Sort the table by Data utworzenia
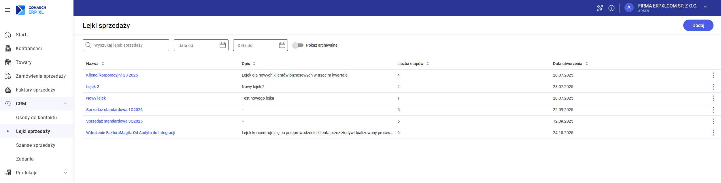The width and height of the screenshot is (721, 183). (x=586, y=64)
